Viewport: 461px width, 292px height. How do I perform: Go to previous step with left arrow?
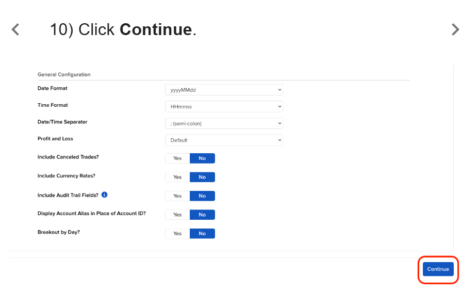point(15,29)
